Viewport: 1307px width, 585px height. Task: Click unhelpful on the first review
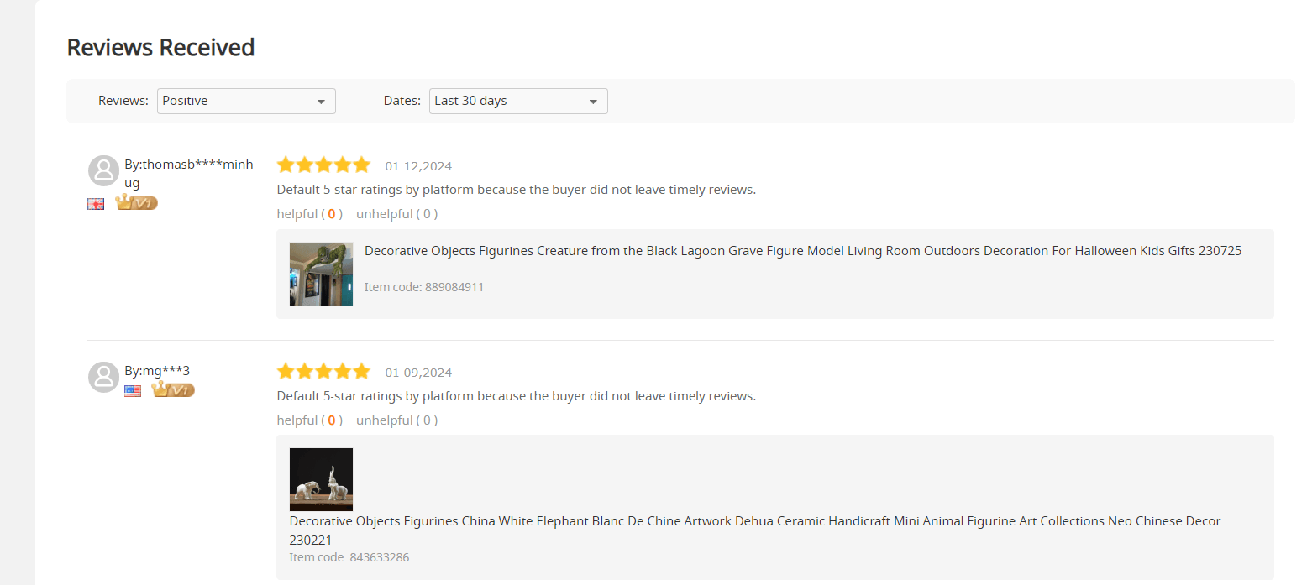click(x=396, y=213)
